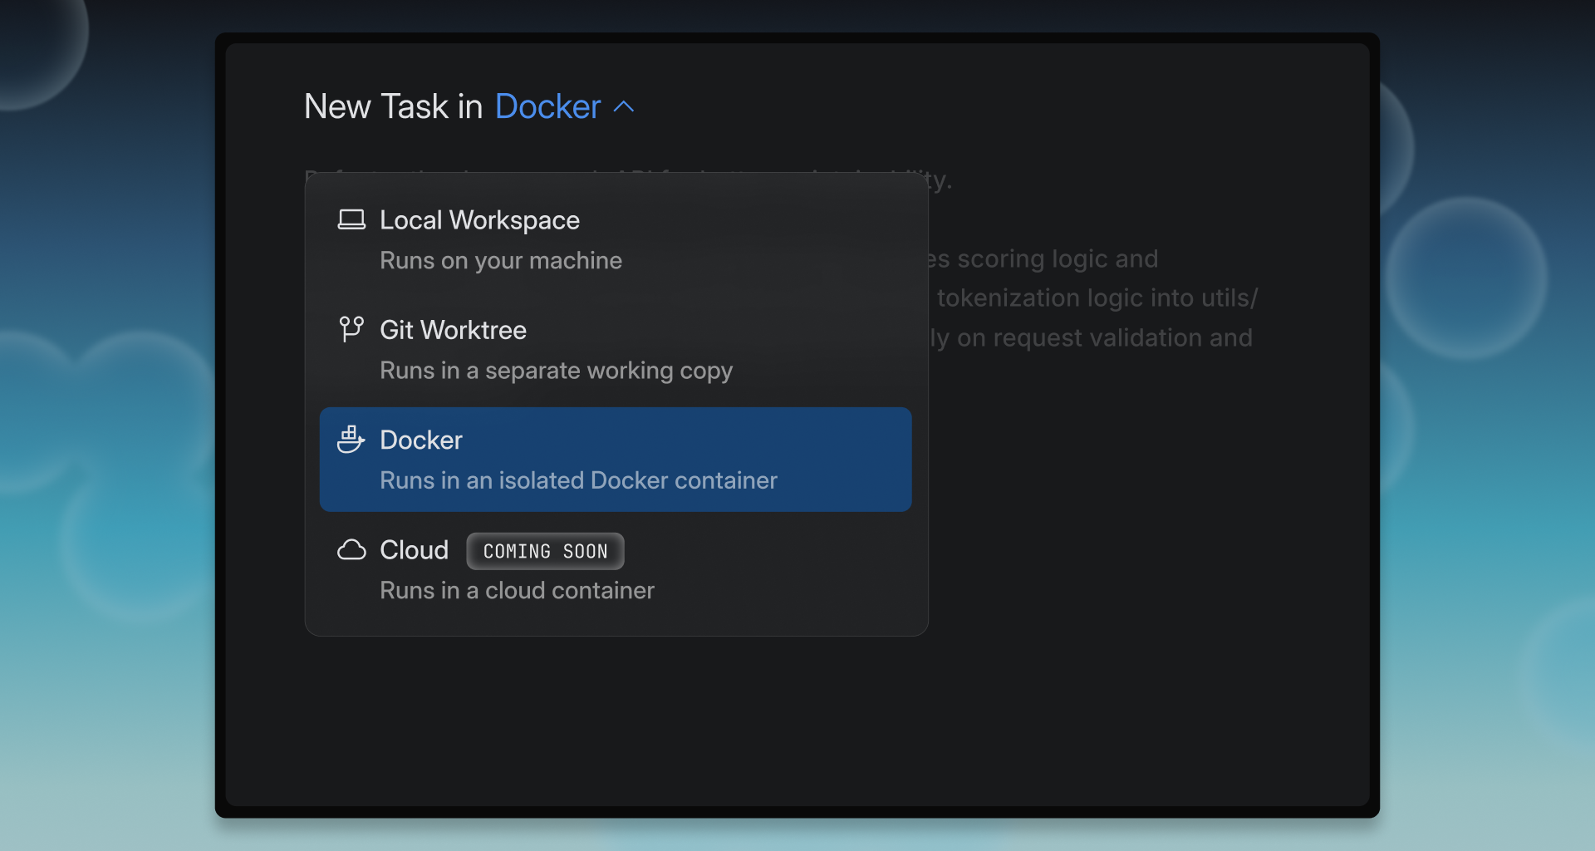
Task: Click the Docker whale icon
Action: pos(351,440)
